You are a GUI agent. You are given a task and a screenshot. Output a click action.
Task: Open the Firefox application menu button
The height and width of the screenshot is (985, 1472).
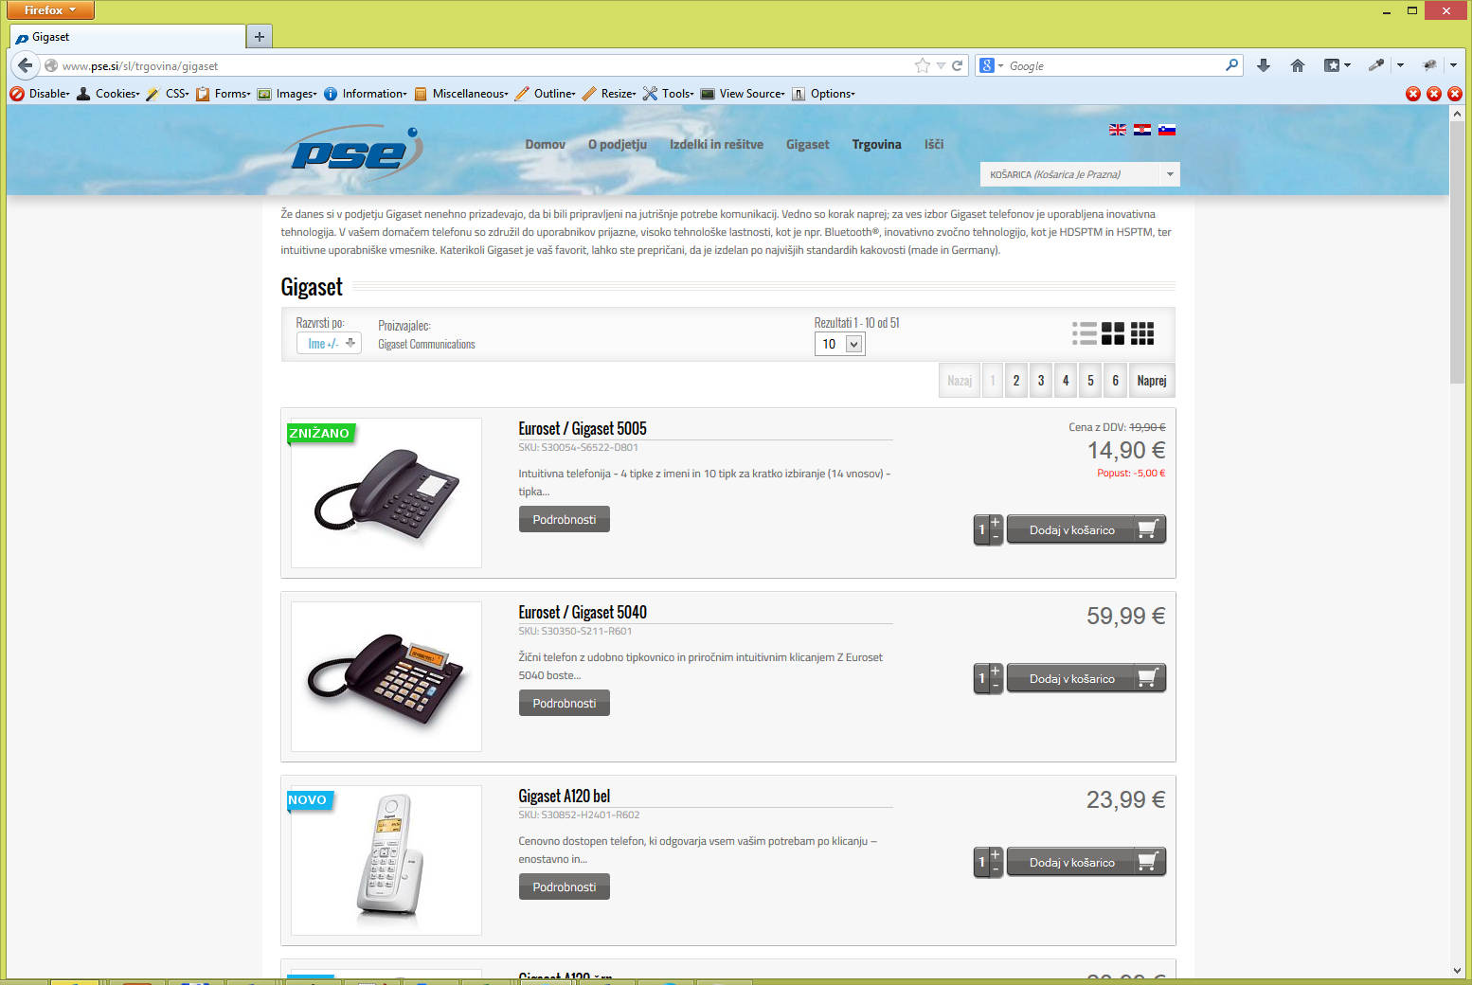tap(50, 10)
